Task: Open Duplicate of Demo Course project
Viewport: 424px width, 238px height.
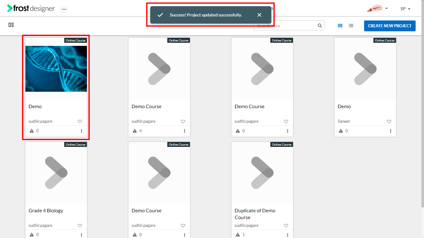Action: pos(255,214)
